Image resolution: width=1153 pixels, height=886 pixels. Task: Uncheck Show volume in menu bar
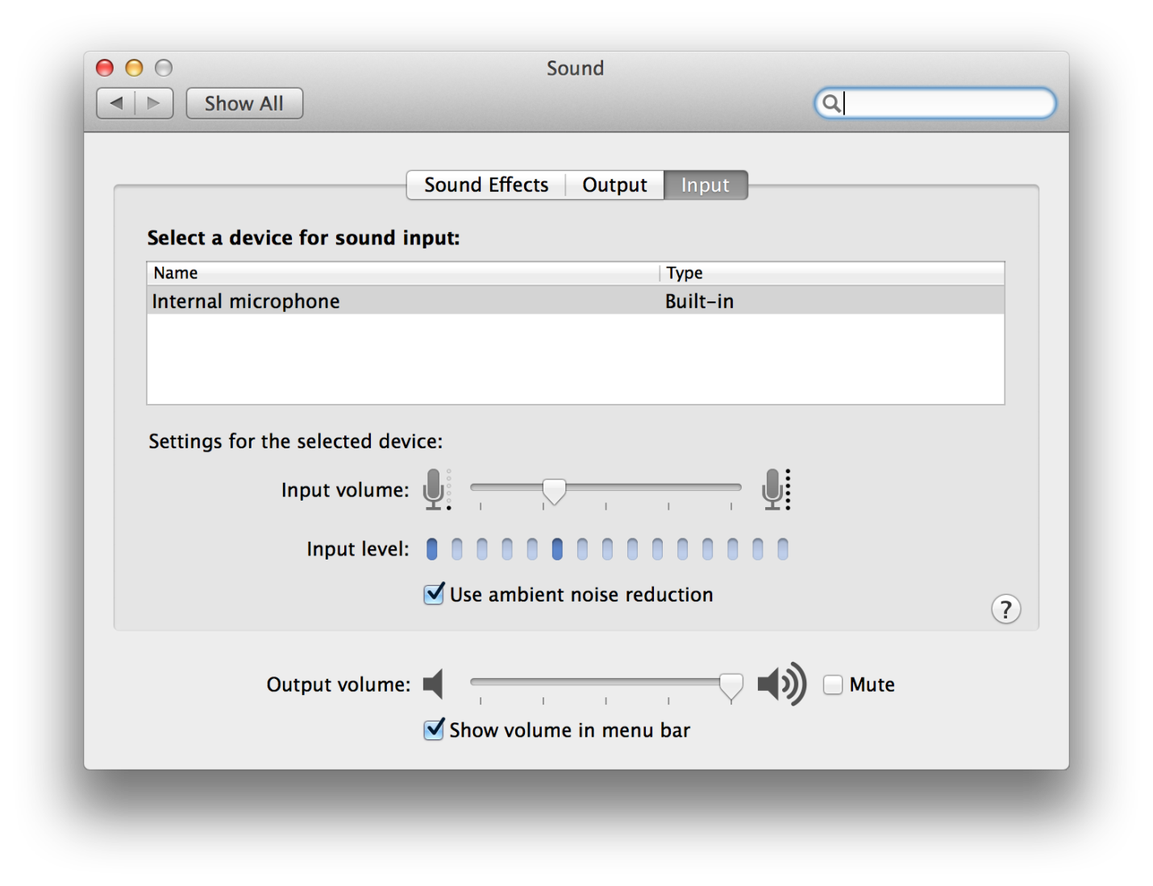pos(434,730)
